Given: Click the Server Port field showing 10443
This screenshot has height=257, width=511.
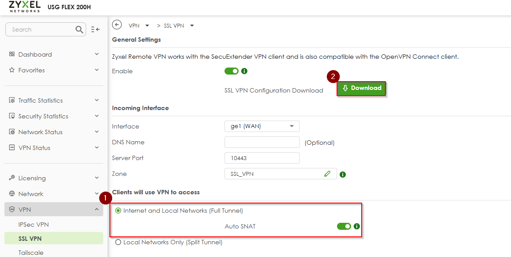Looking at the screenshot, I should [262, 158].
